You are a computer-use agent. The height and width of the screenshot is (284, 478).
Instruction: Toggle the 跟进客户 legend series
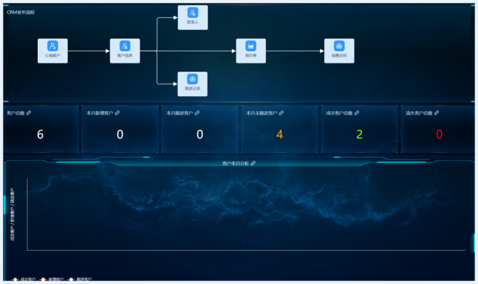pos(80,280)
